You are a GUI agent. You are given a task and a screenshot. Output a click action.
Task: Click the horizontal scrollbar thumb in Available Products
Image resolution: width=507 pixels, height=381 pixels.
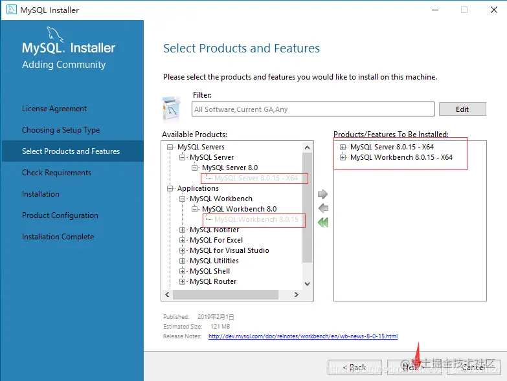pyautogui.click(x=226, y=294)
